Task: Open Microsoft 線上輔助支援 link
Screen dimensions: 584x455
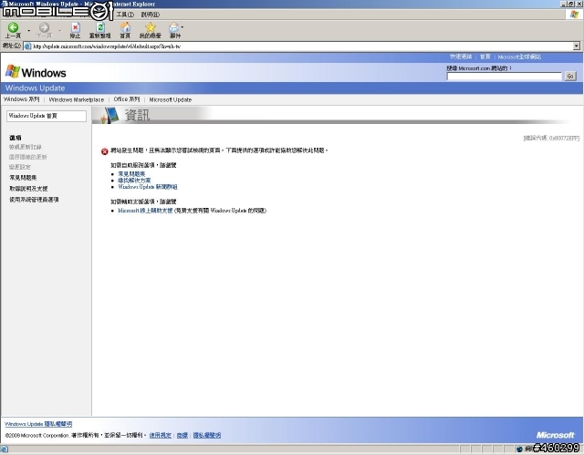Action: (145, 211)
